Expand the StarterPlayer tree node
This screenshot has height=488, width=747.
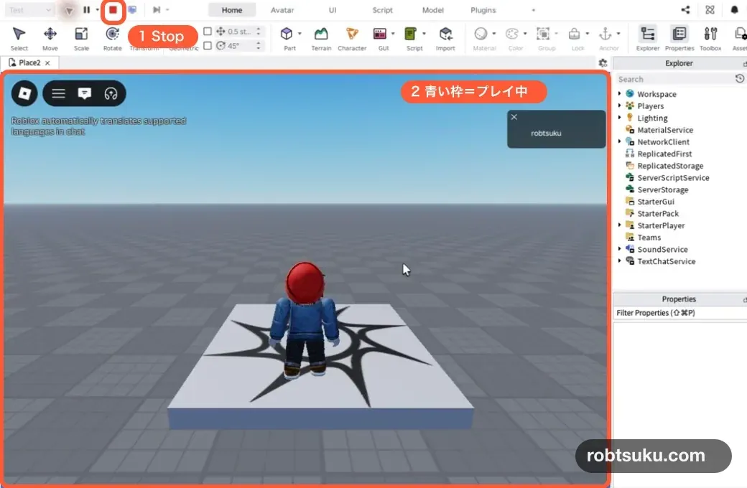click(x=619, y=225)
